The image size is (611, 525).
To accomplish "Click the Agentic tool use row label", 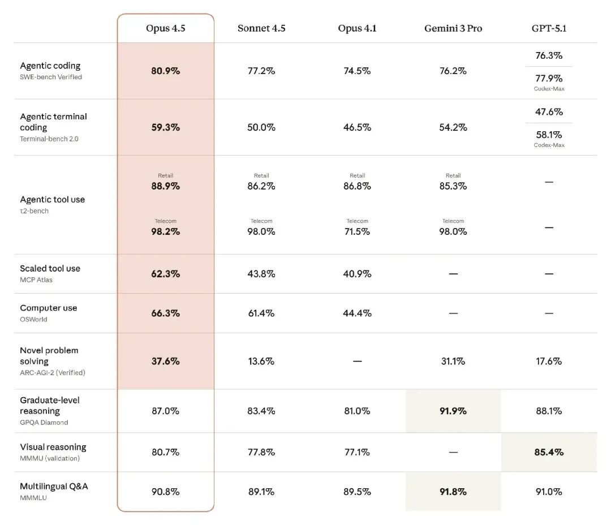I will [52, 200].
